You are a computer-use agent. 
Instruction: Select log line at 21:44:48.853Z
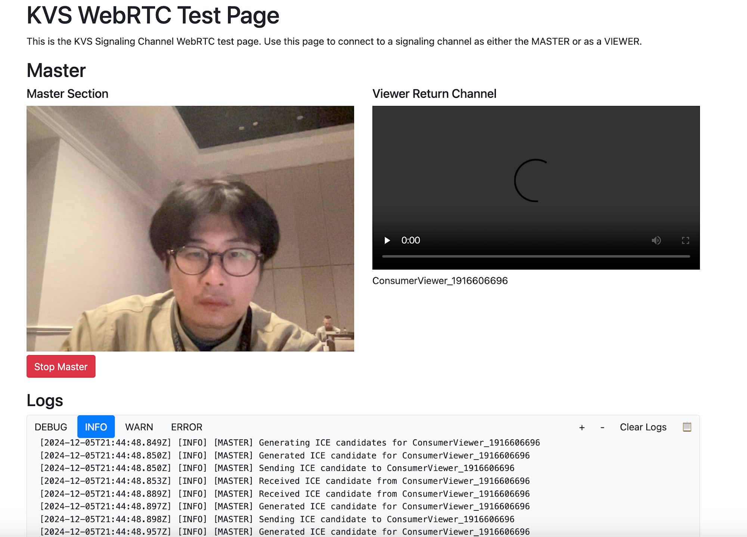pyautogui.click(x=285, y=481)
